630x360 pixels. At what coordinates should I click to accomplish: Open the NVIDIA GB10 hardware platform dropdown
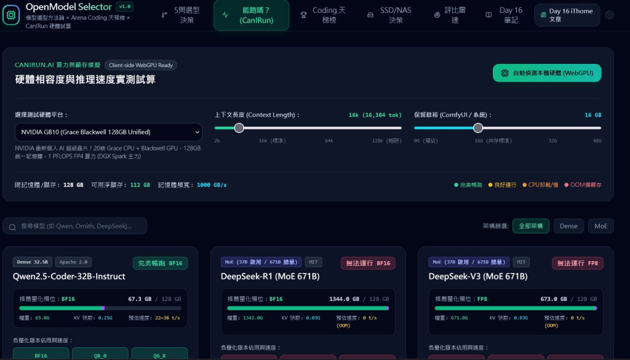108,132
